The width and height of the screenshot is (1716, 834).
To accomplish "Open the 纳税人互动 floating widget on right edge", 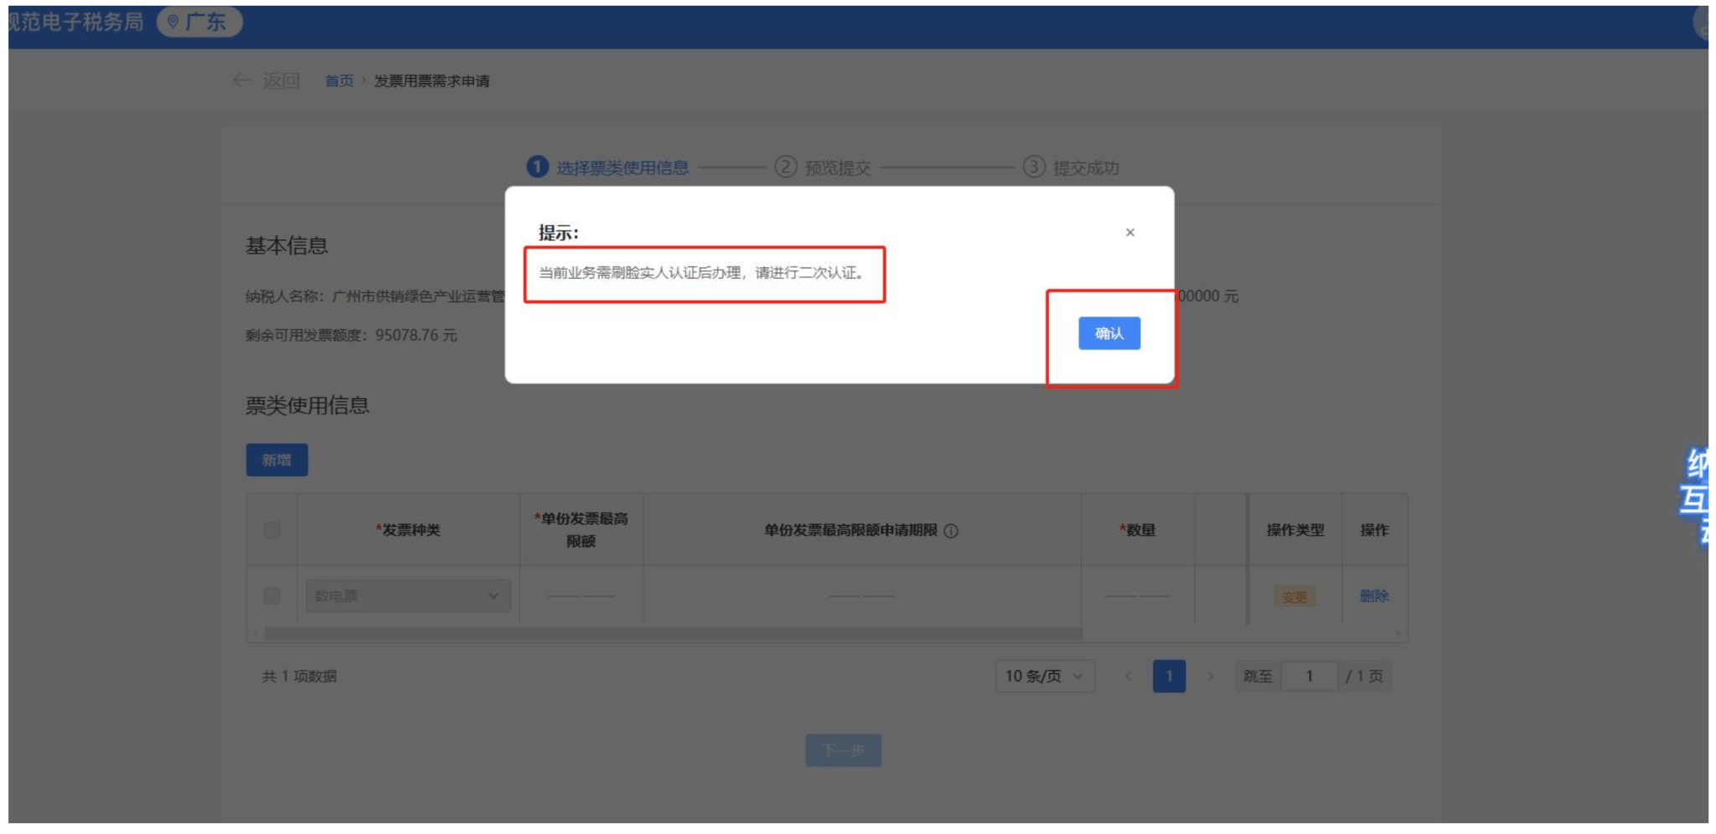I will tap(1705, 502).
